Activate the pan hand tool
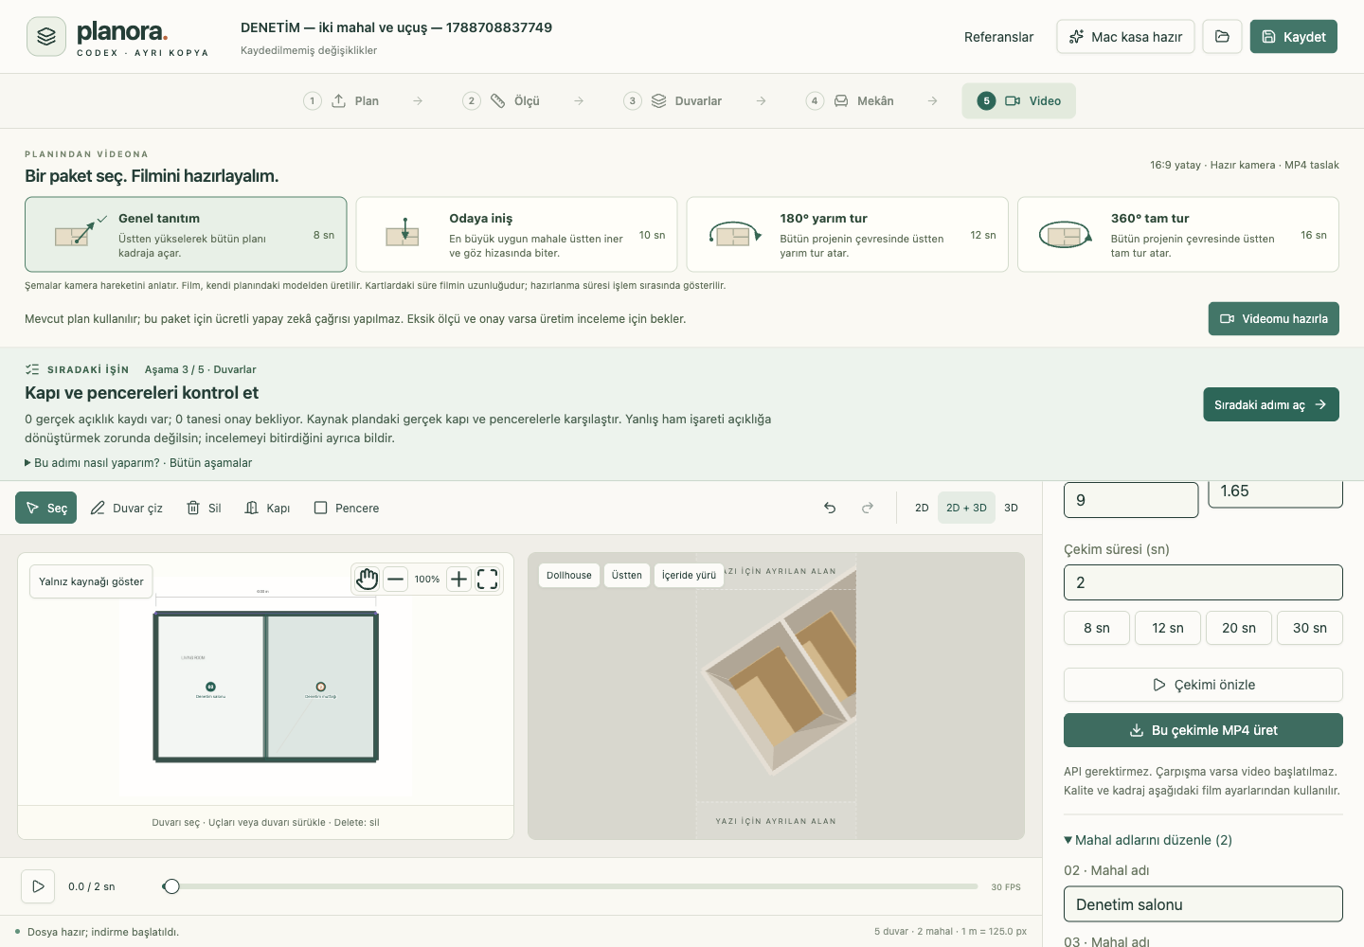The height and width of the screenshot is (947, 1364). [x=367, y=579]
